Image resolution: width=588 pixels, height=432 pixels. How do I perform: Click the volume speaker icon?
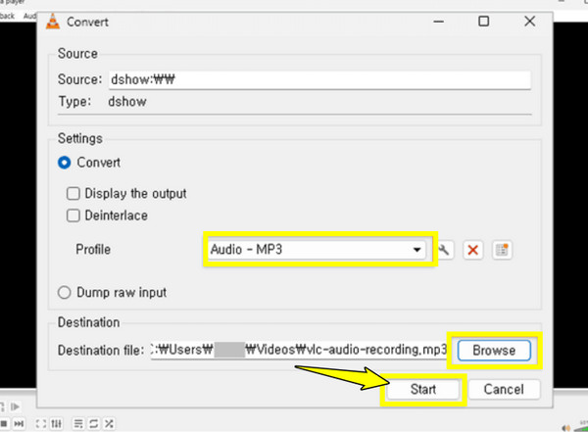coord(565,428)
